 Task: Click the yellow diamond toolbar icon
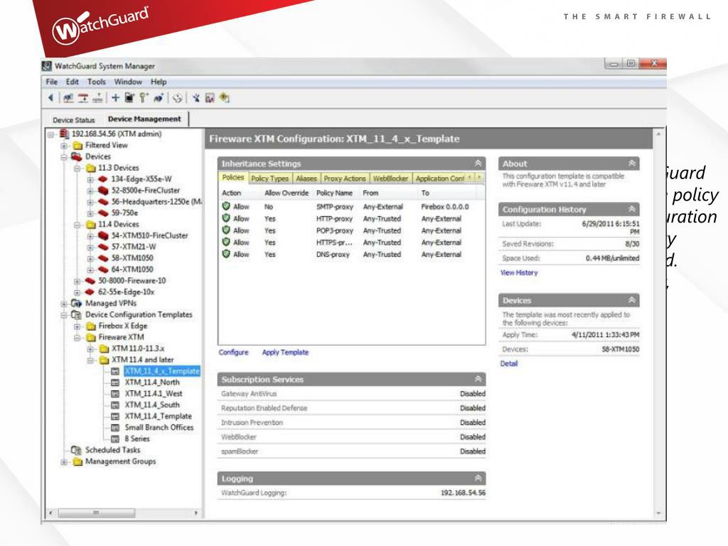(x=225, y=97)
